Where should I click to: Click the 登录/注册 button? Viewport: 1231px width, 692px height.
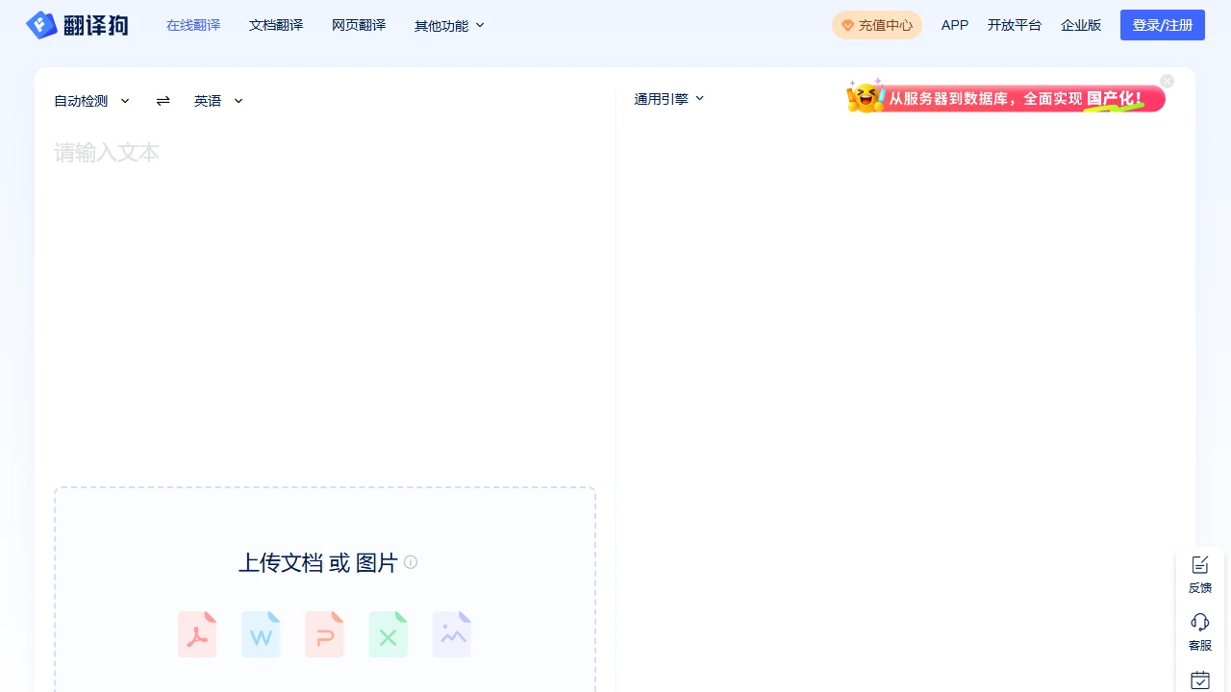pos(1163,24)
